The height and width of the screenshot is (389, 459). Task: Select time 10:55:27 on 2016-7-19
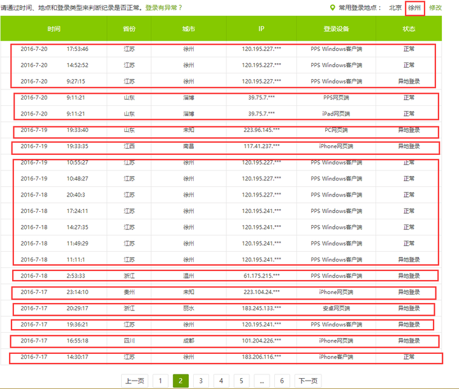(77, 162)
